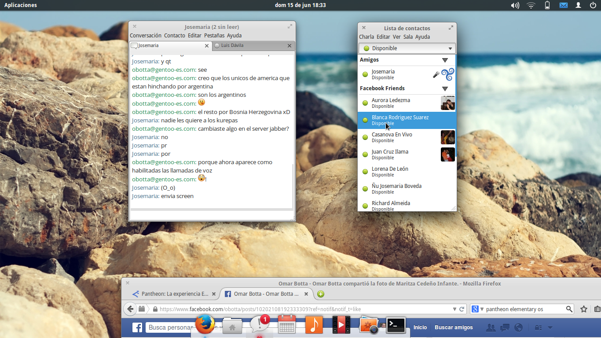Select contact Richard Almeida
601x338 pixels.
click(407, 205)
